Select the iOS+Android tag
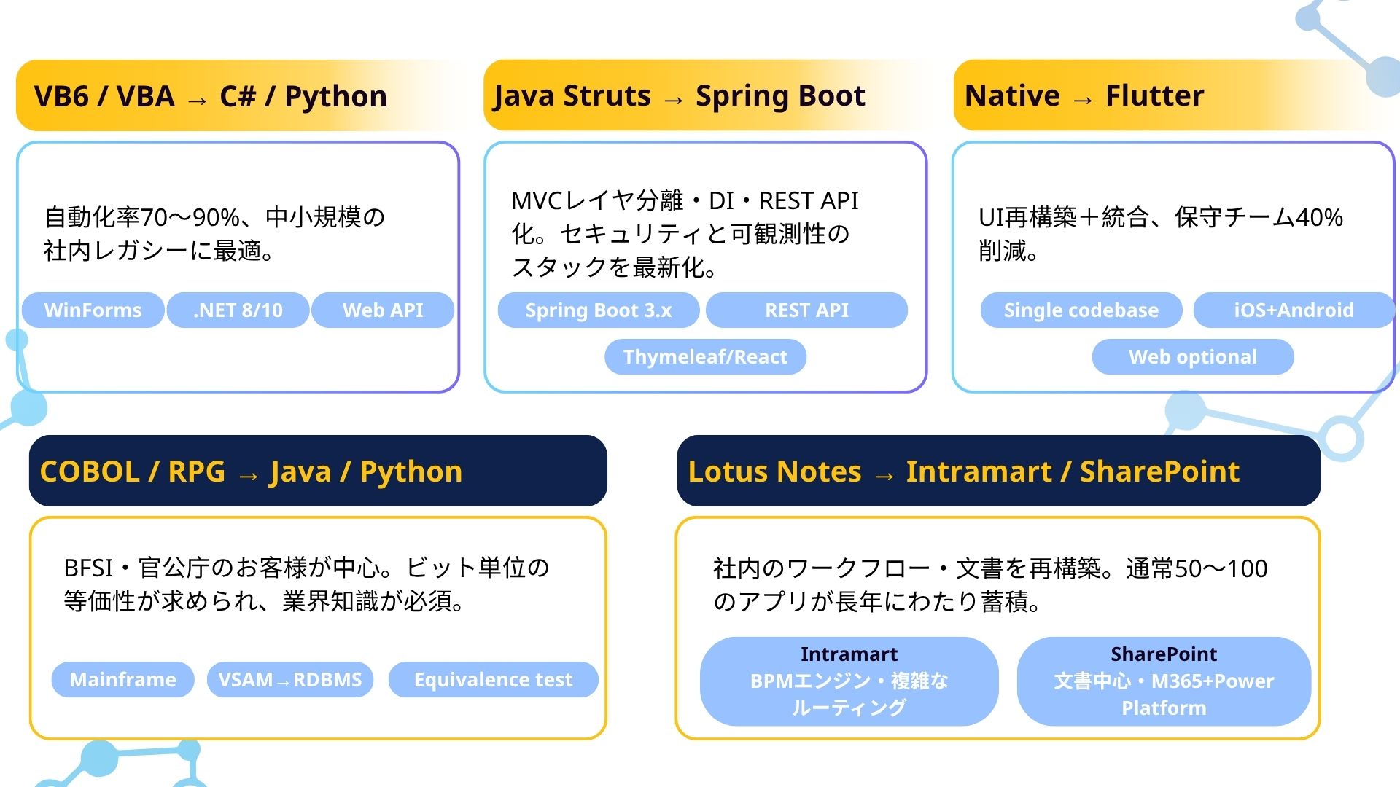The width and height of the screenshot is (1400, 787). [x=1294, y=310]
